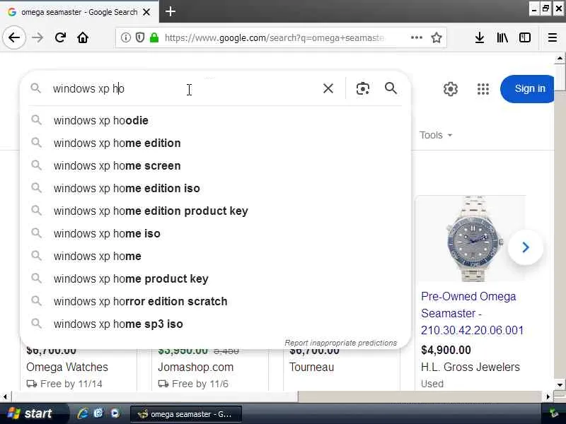This screenshot has width=566, height=424.
Task: Launch Windows Media Player quick launch icon
Action: 115,413
